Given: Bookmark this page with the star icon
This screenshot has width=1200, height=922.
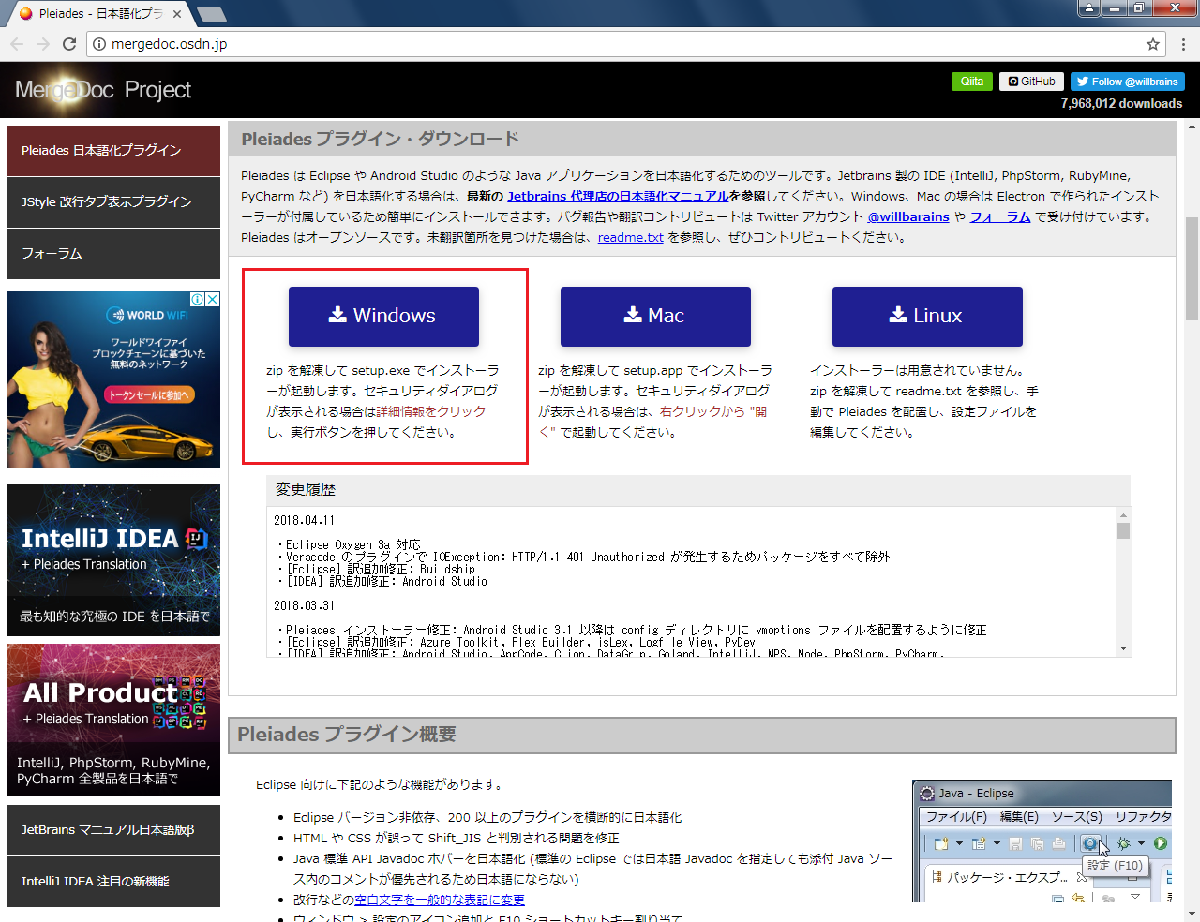Looking at the screenshot, I should click(1153, 44).
